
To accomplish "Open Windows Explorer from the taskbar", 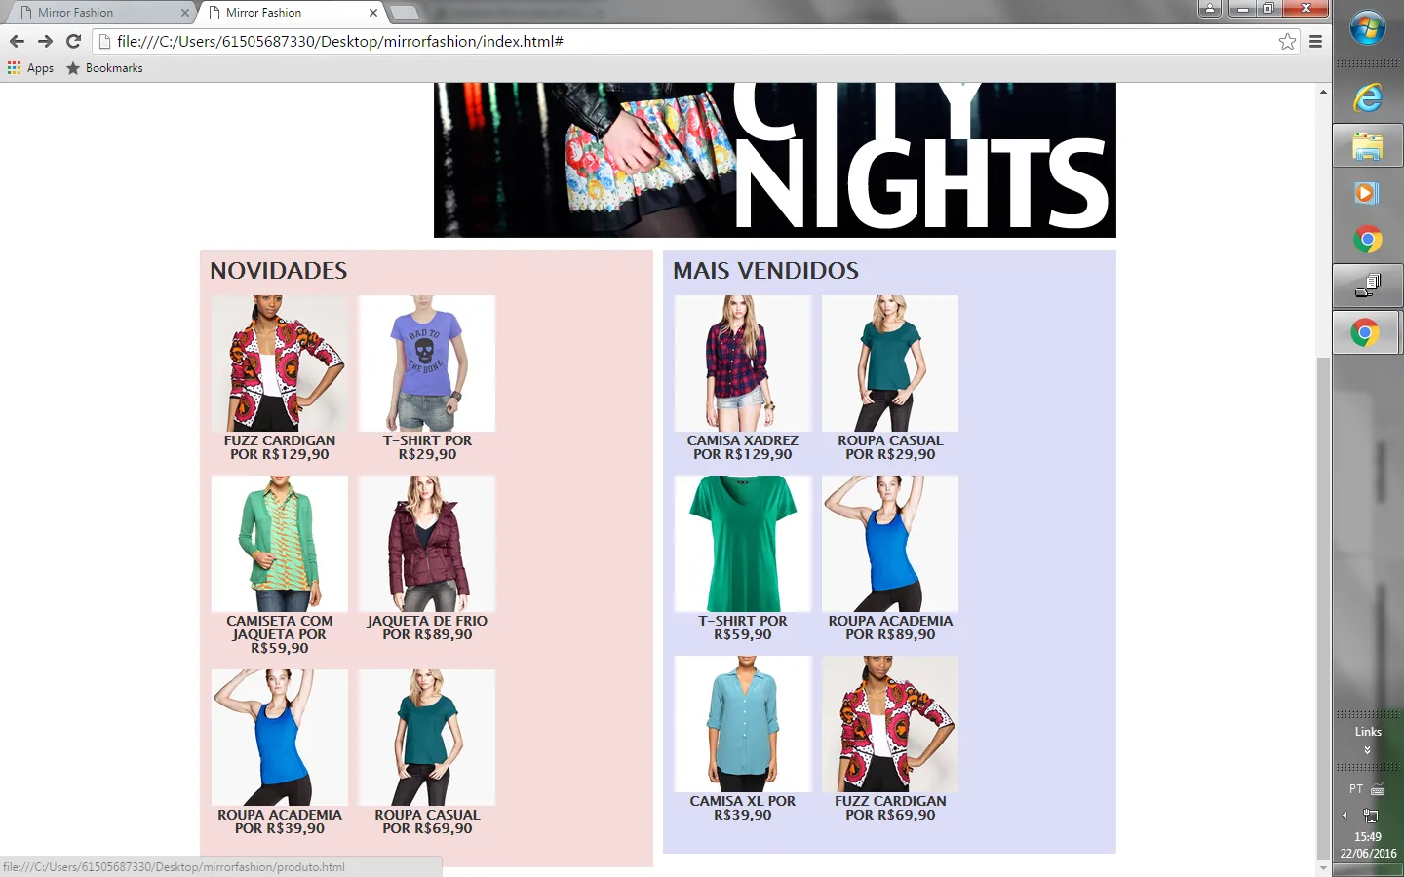I will [x=1367, y=147].
